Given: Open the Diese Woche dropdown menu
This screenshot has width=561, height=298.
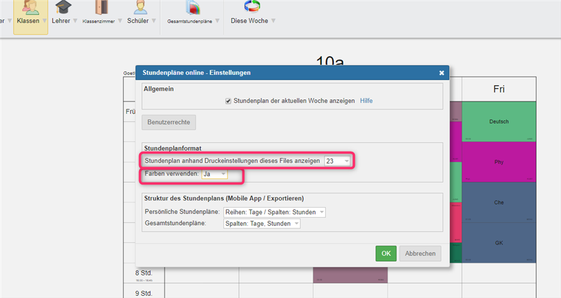Looking at the screenshot, I should (273, 21).
